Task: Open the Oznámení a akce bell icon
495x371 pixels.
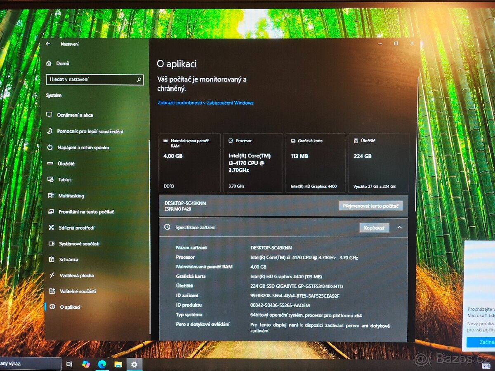Action: (50, 115)
